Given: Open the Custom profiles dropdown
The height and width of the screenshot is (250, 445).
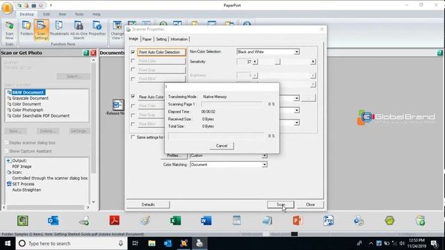Looking at the screenshot, I should point(264,156).
